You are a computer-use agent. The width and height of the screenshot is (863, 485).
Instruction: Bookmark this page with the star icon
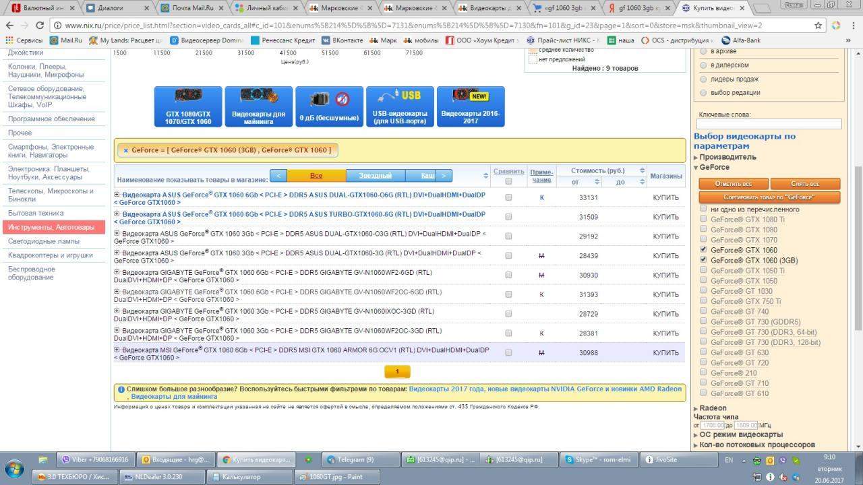[x=818, y=26]
